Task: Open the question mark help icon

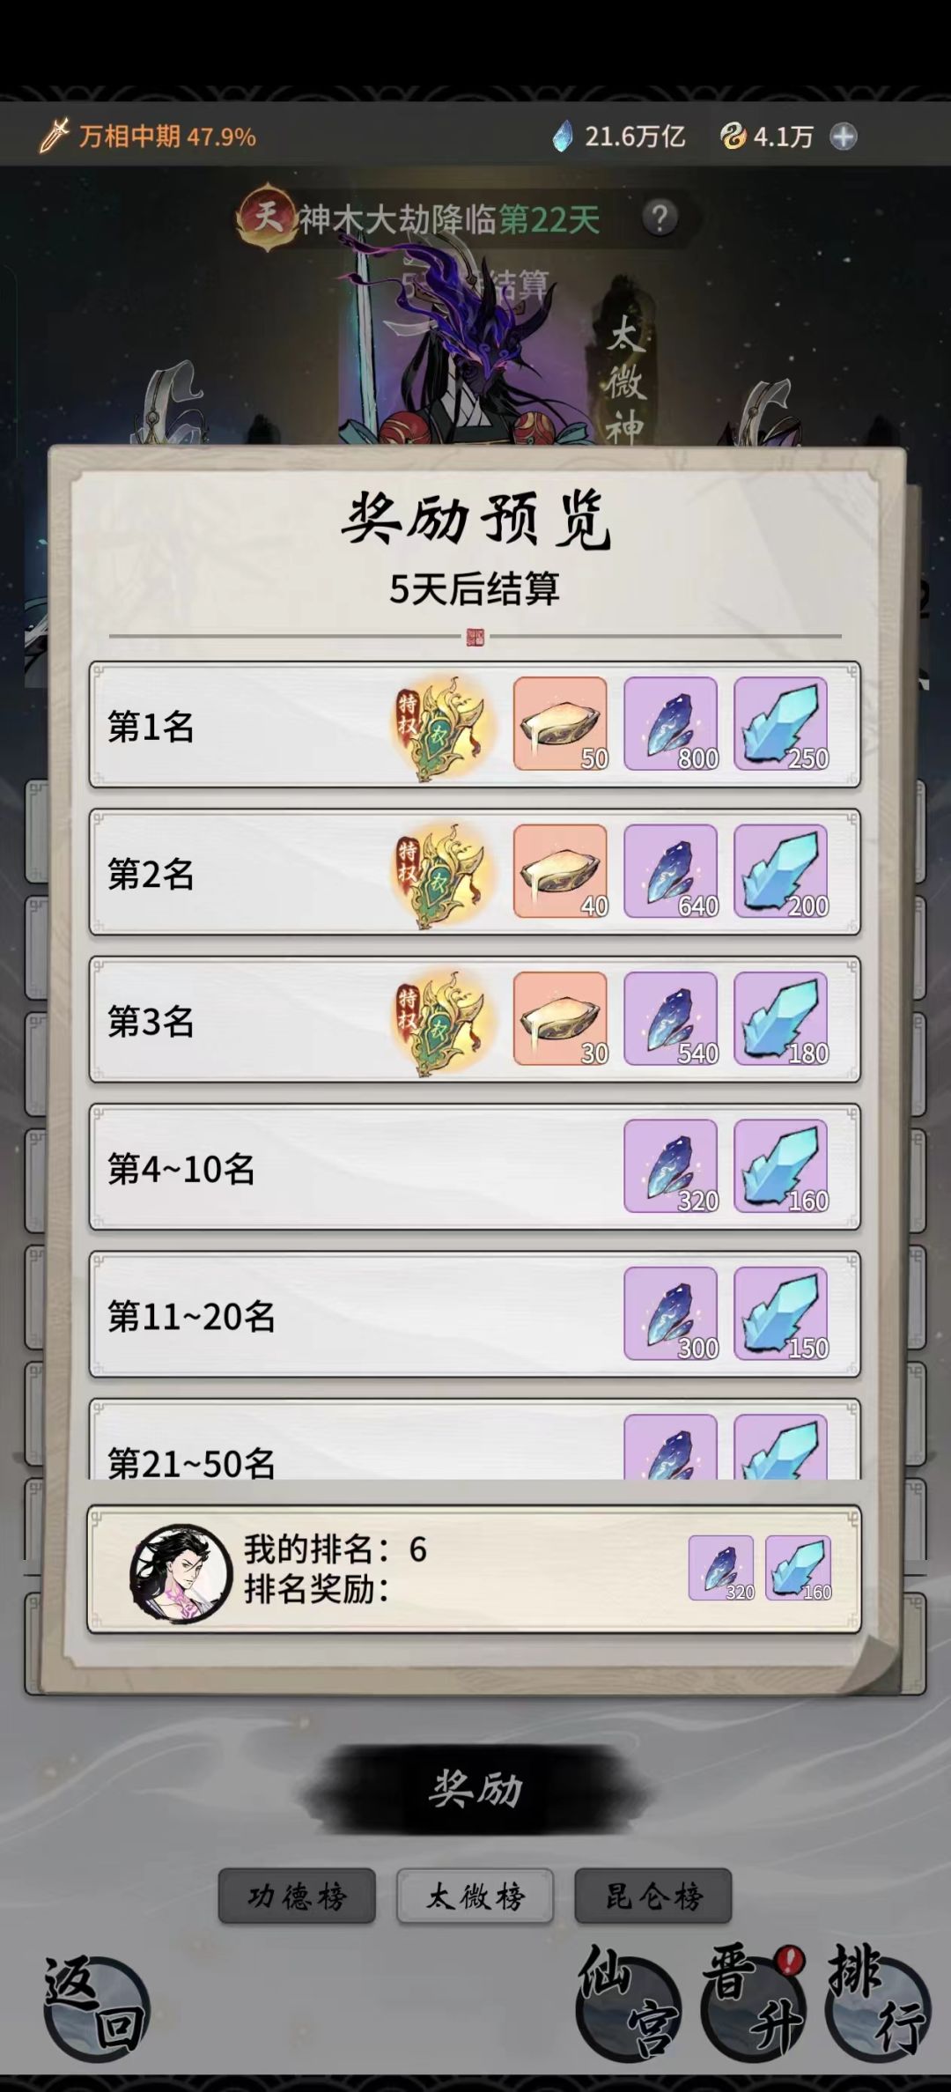Action: 660,218
